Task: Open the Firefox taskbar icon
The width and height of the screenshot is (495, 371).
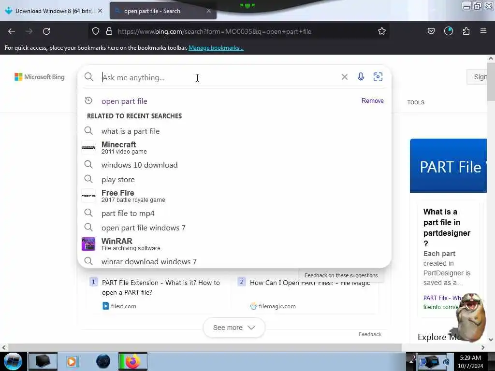Action: click(x=133, y=361)
